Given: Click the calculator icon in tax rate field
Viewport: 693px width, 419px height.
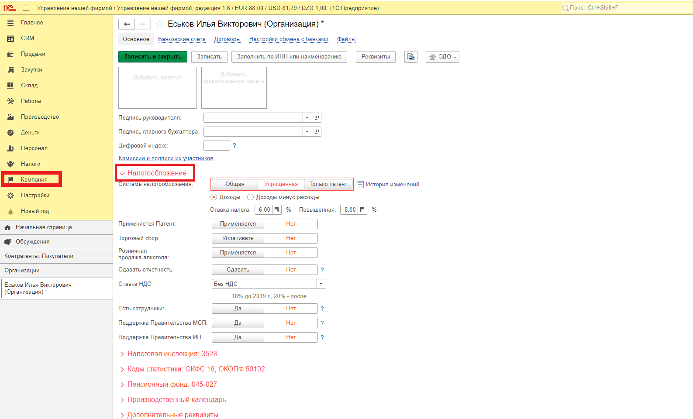Looking at the screenshot, I should pyautogui.click(x=276, y=210).
